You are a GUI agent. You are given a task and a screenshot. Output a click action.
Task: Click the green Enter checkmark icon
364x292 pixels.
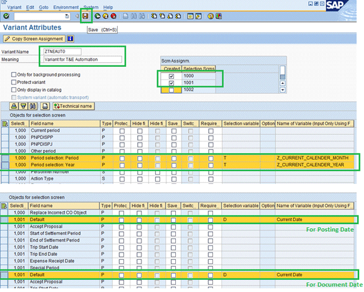click(5, 16)
